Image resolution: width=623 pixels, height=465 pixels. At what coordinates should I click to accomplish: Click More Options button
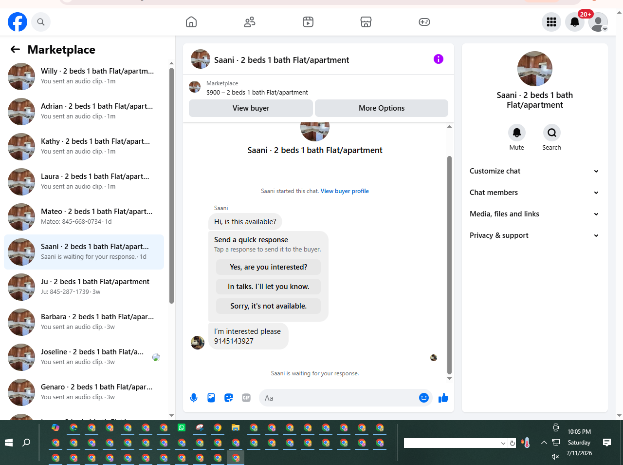click(x=382, y=108)
